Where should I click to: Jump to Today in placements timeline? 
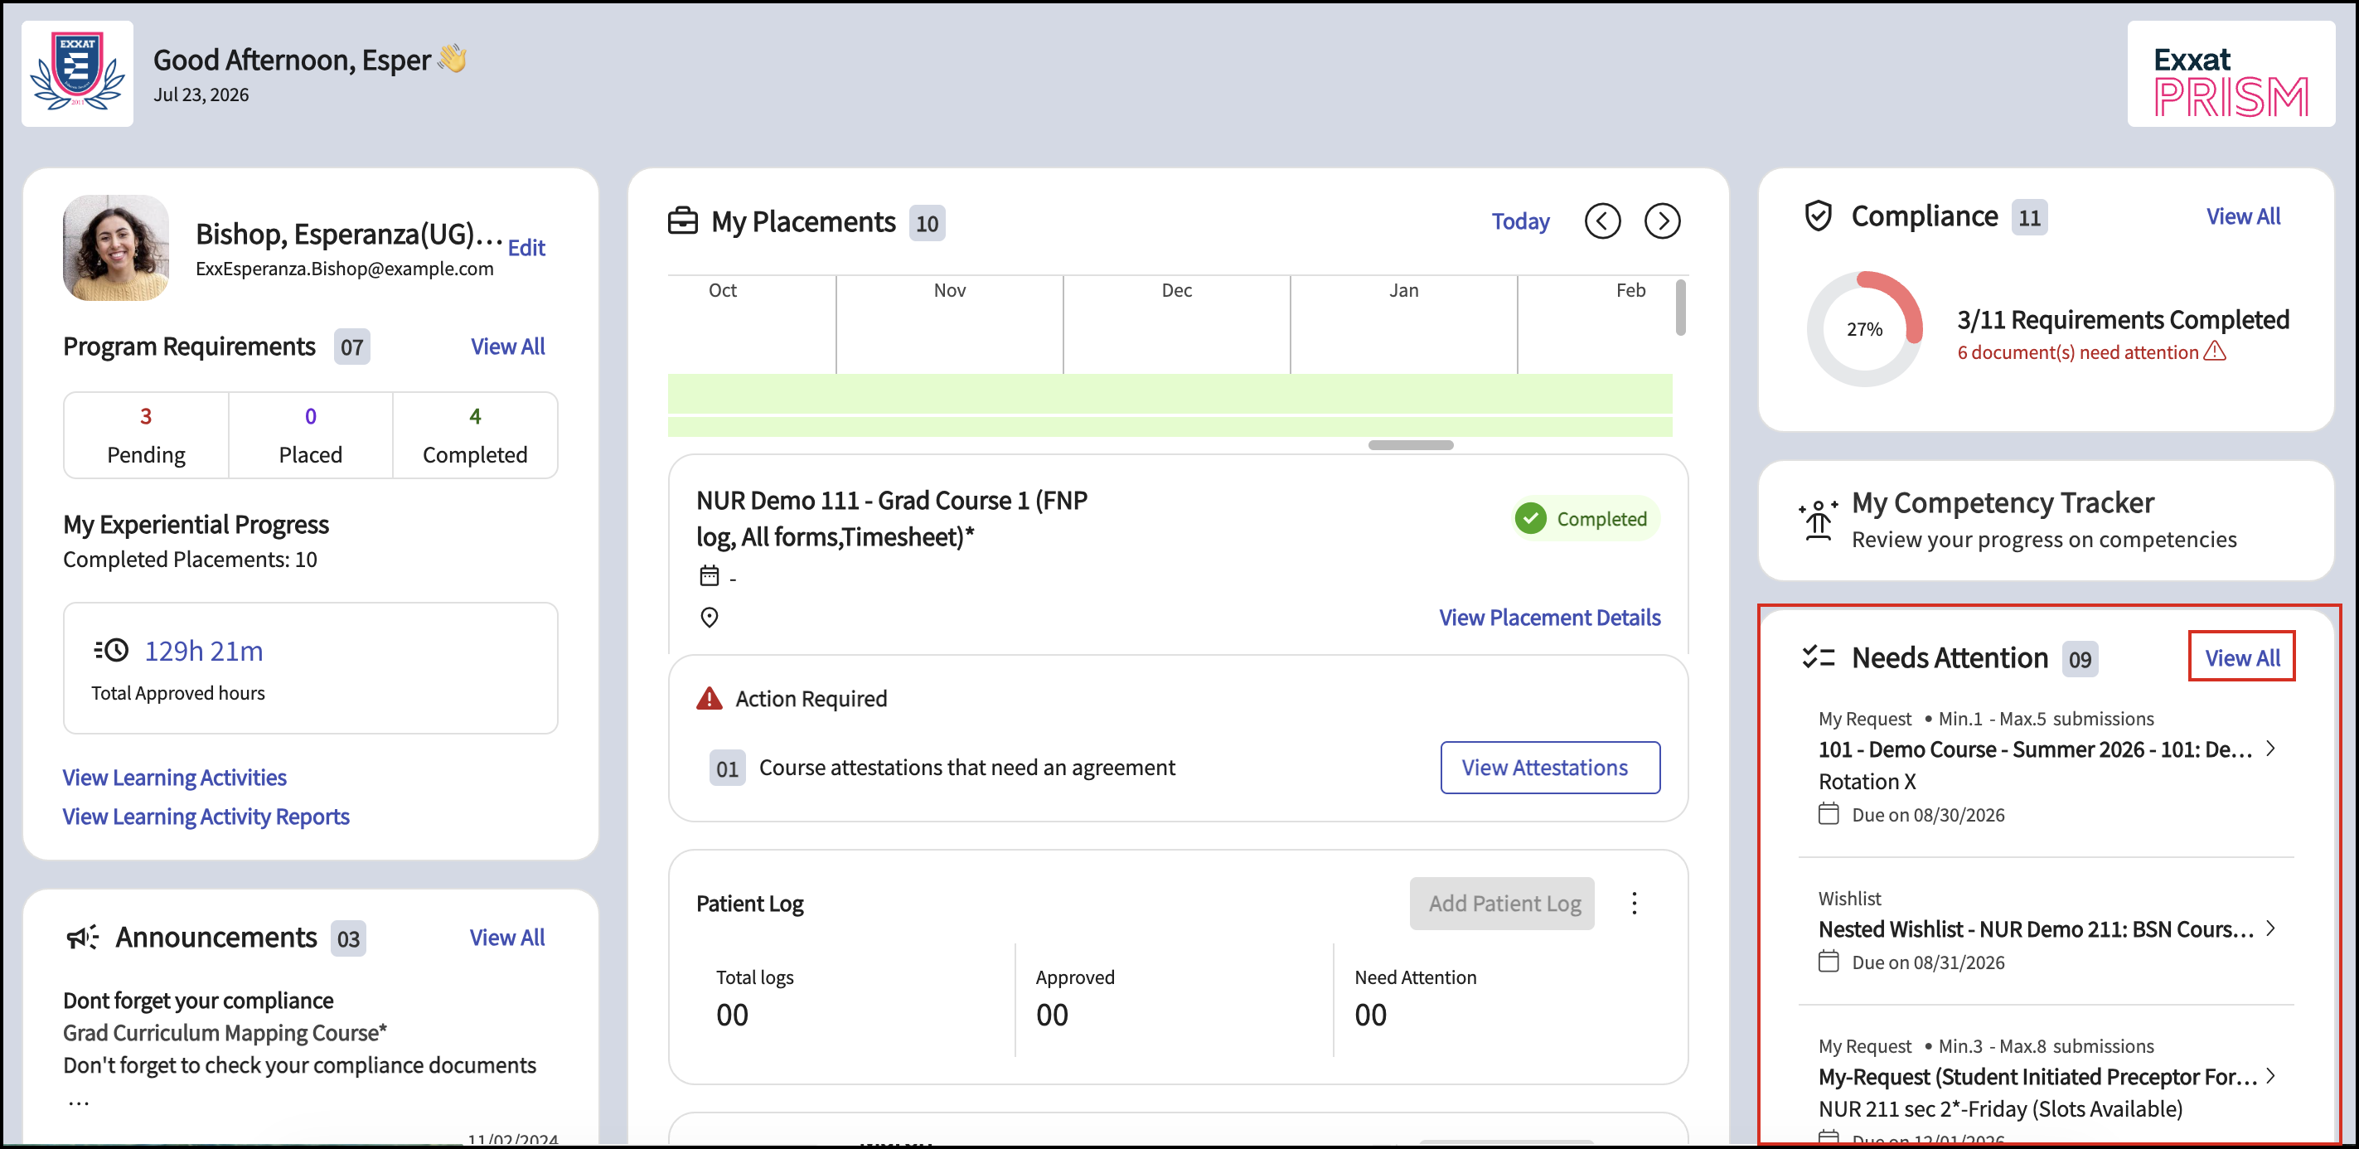[x=1520, y=221]
